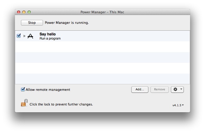The height and width of the screenshot is (133, 205).
Task: Select the Say hello event title
Action: click(x=48, y=34)
